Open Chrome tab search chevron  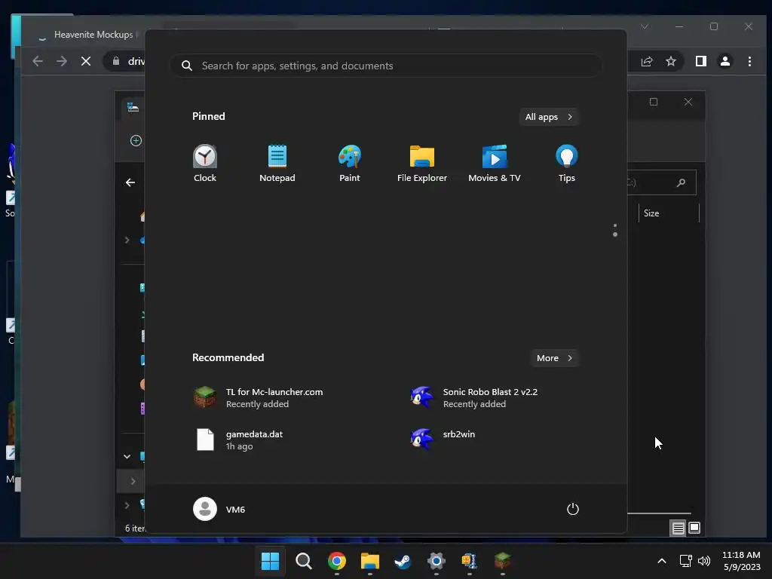[x=645, y=26]
